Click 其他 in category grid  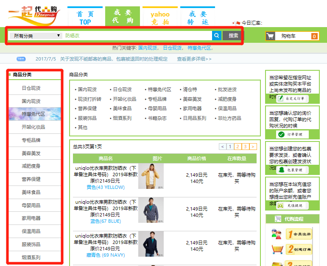[x=83, y=127]
